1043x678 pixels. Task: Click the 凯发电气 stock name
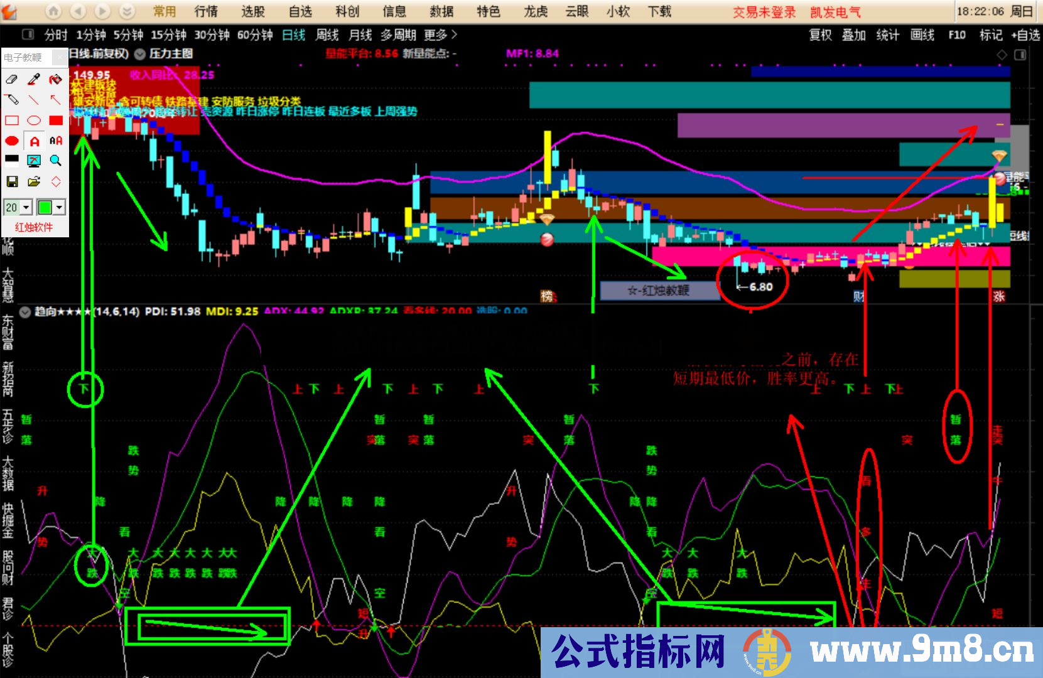[x=835, y=11]
